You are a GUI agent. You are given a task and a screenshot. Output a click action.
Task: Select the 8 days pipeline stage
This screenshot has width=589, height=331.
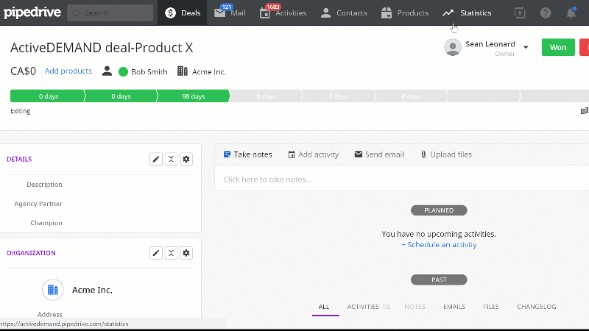tap(266, 96)
